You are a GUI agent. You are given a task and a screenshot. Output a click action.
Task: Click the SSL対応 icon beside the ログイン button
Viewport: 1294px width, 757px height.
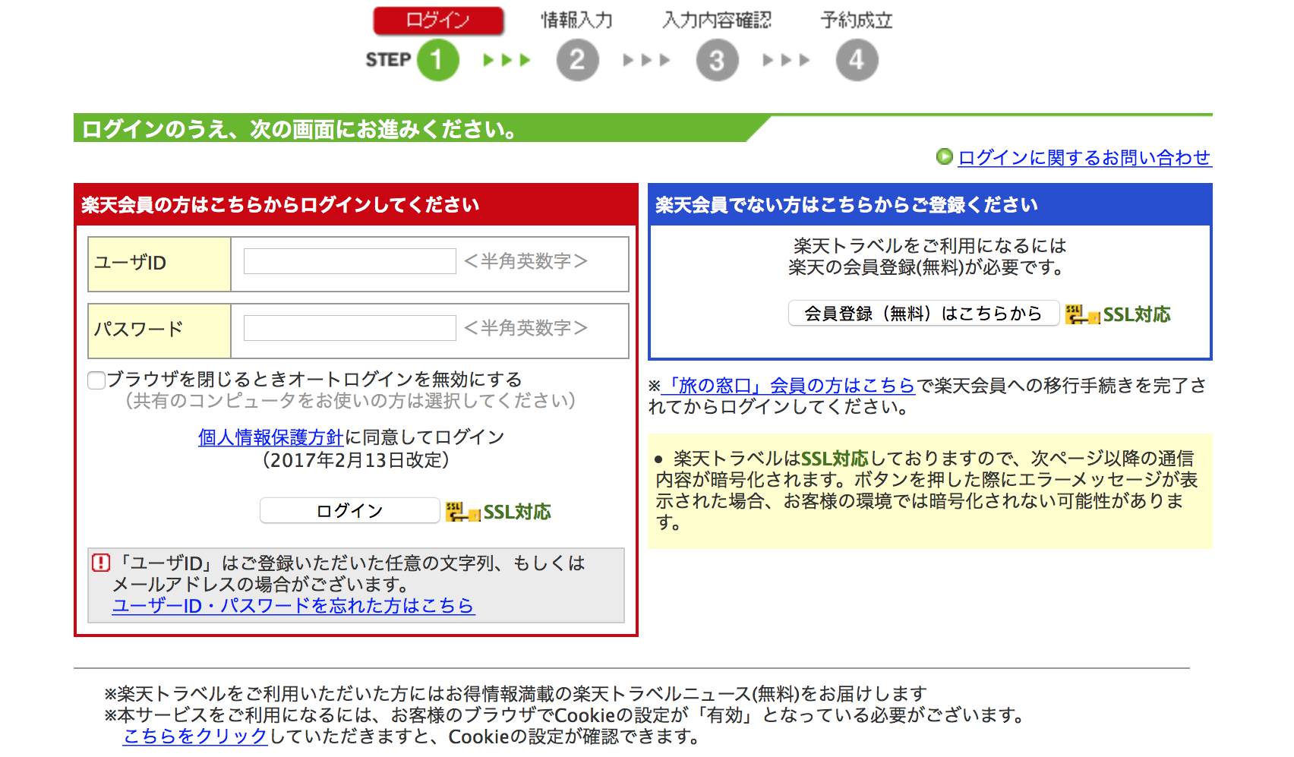point(498,512)
